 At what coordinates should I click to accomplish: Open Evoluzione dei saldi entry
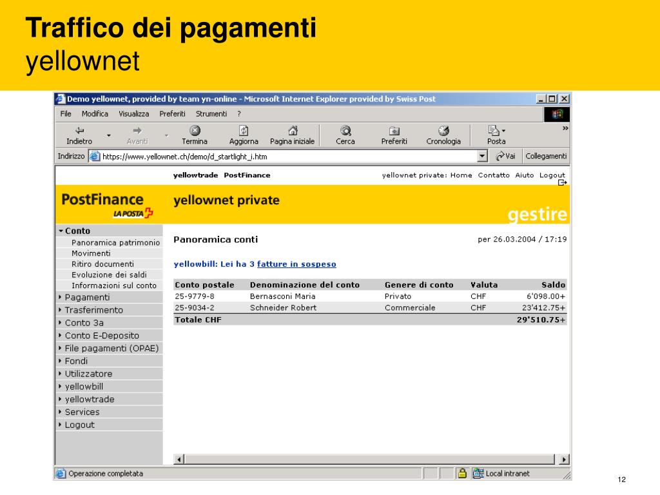[x=109, y=275]
